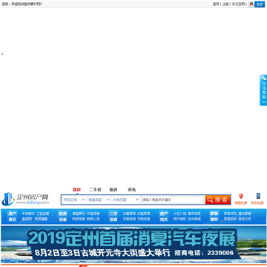The width and height of the screenshot is (267, 267).
Task: Click the 楼盘展示 nav link
Action: pyautogui.click(x=79, y=214)
